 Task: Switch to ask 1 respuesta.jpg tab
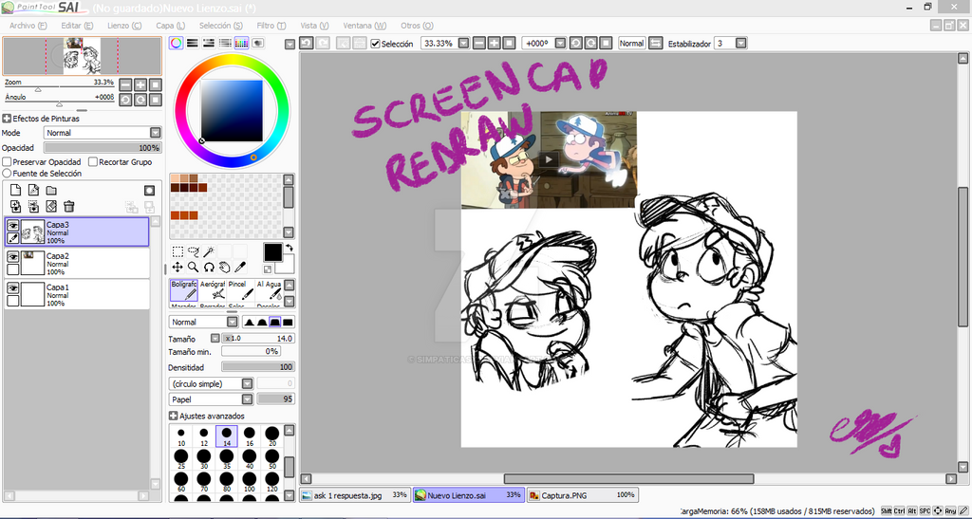[355, 495]
